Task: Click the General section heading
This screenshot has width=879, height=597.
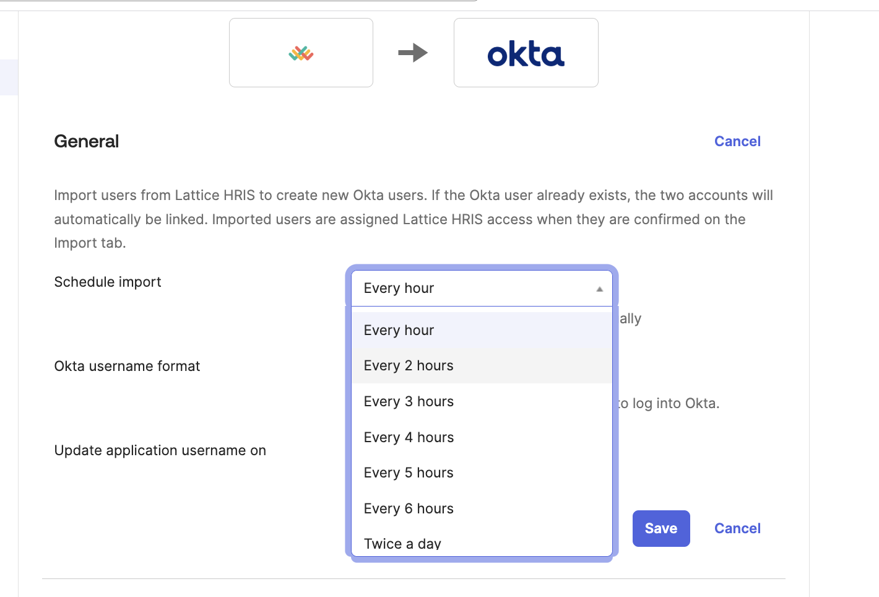Action: [x=87, y=141]
